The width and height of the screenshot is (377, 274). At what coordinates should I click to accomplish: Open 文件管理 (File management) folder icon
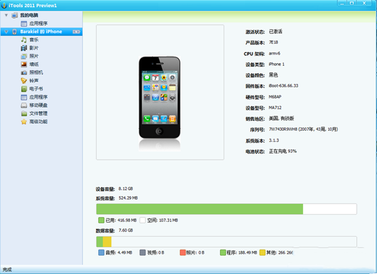(x=24, y=113)
